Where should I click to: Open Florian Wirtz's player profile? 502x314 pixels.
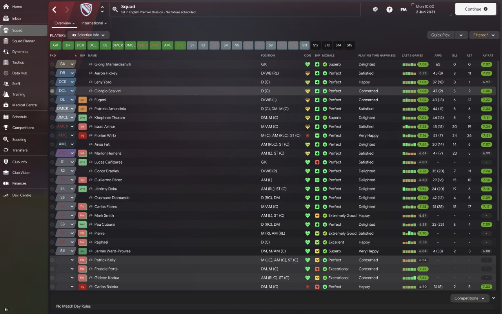coord(105,135)
